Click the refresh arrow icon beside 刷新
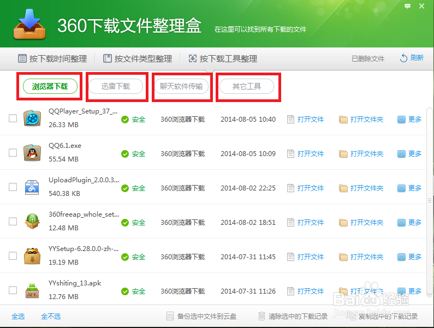Screen dimensions: 434x328 [403, 58]
